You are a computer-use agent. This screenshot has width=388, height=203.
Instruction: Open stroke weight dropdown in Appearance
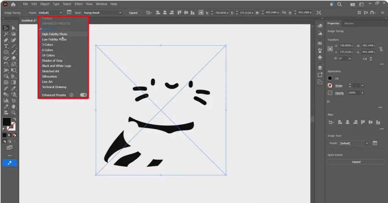click(x=363, y=85)
